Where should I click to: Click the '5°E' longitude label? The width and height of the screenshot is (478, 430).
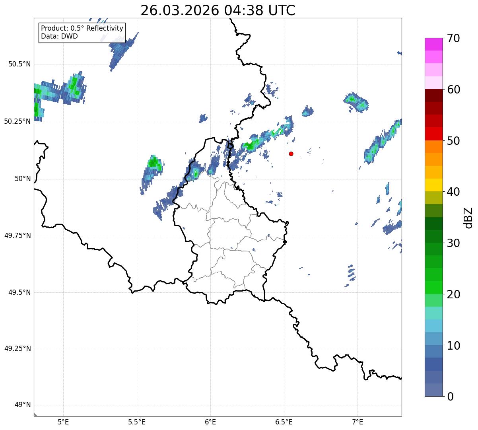click(x=63, y=422)
